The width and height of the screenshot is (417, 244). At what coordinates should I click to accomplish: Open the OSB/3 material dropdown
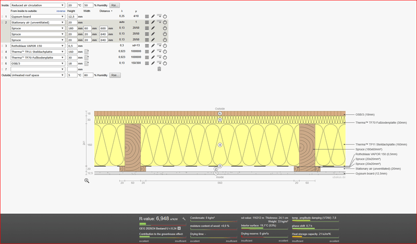(x=37, y=63)
